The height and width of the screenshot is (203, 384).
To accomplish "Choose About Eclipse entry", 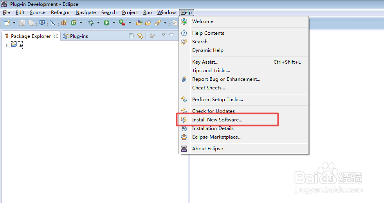I will [244, 149].
